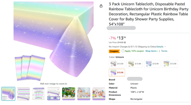Click the List Price info icon
Viewport: 191px width, 105px height.
pos(125,42)
